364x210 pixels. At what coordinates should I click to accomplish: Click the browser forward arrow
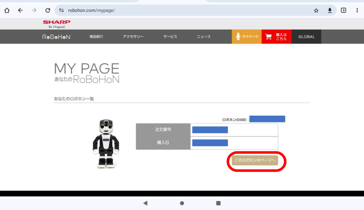(34, 10)
